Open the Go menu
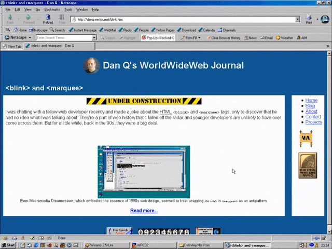 click(38, 9)
